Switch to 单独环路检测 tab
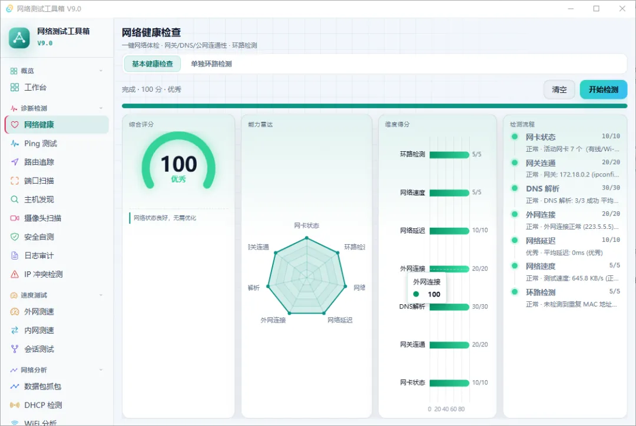The height and width of the screenshot is (426, 636). pos(211,64)
